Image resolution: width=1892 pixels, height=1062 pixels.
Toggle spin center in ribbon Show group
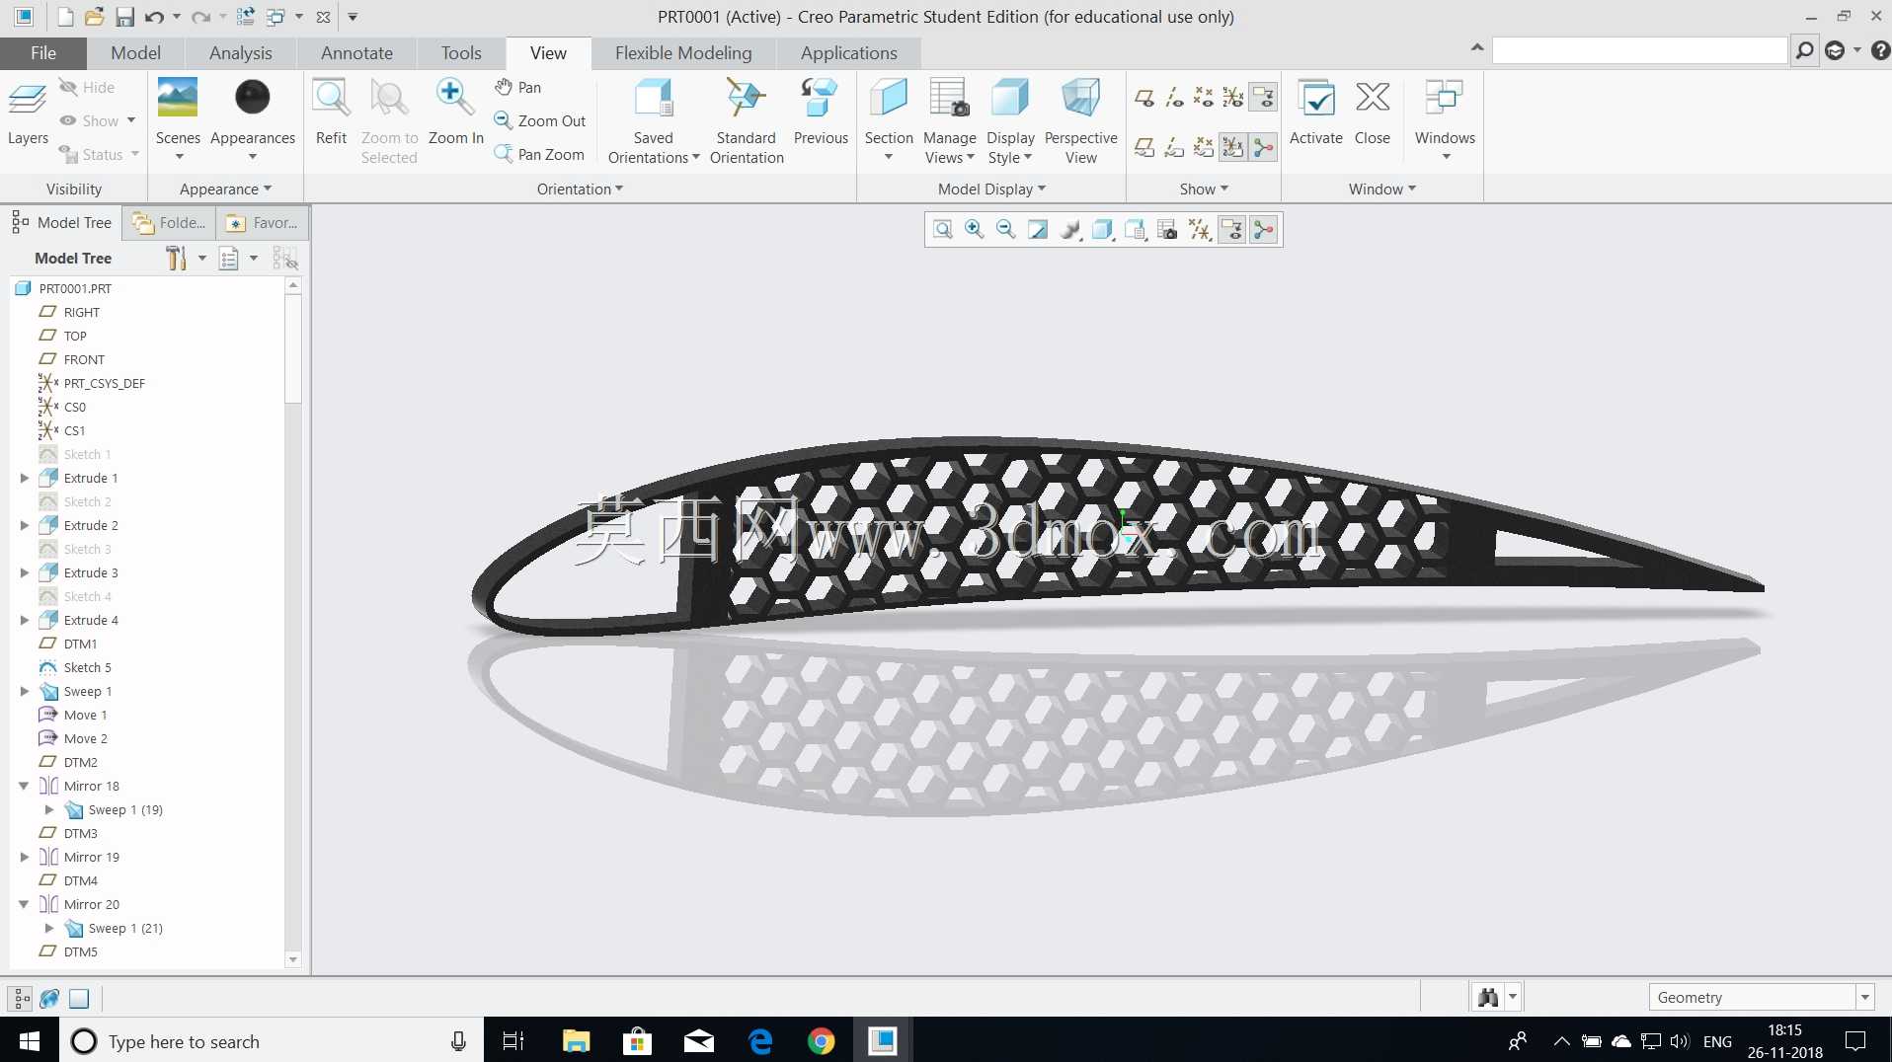click(x=1263, y=147)
